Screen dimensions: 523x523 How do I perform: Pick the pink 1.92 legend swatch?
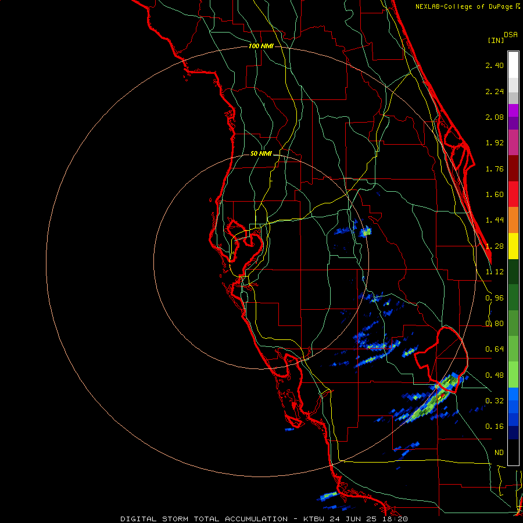(513, 142)
